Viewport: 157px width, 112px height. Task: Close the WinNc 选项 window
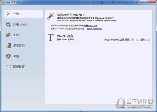point(152,2)
